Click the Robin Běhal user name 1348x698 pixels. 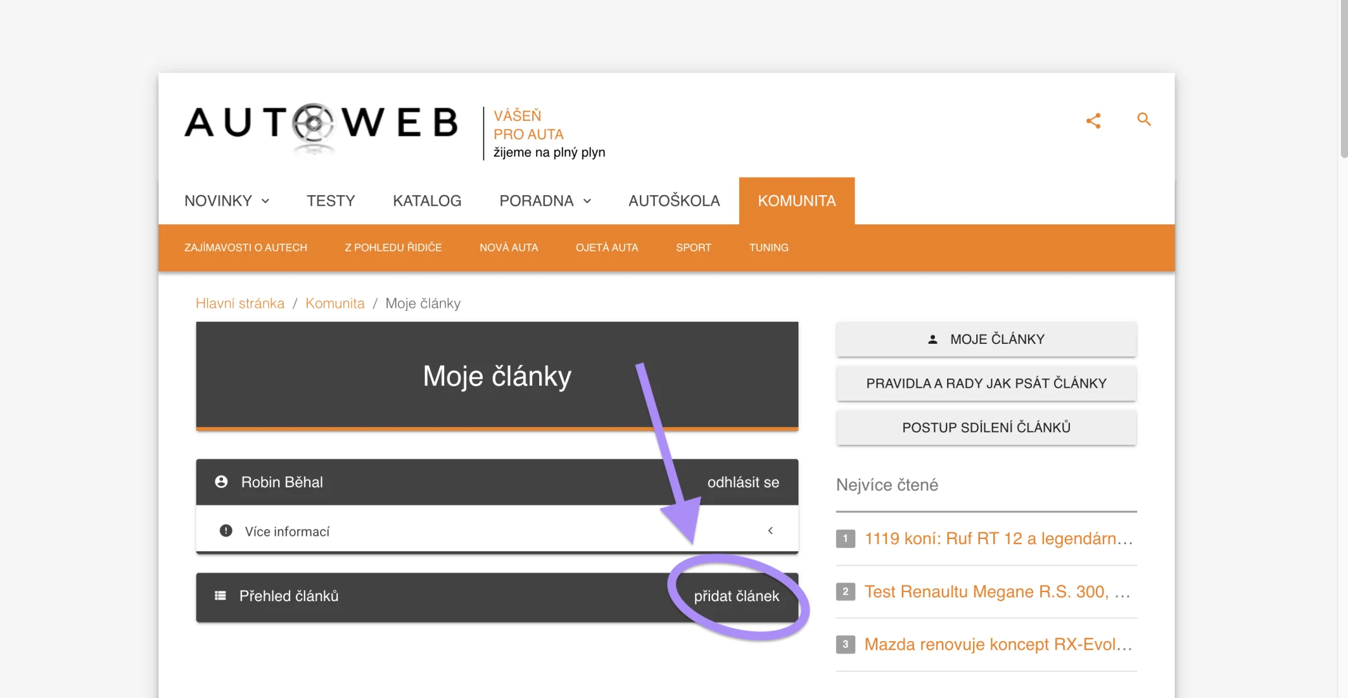[282, 482]
